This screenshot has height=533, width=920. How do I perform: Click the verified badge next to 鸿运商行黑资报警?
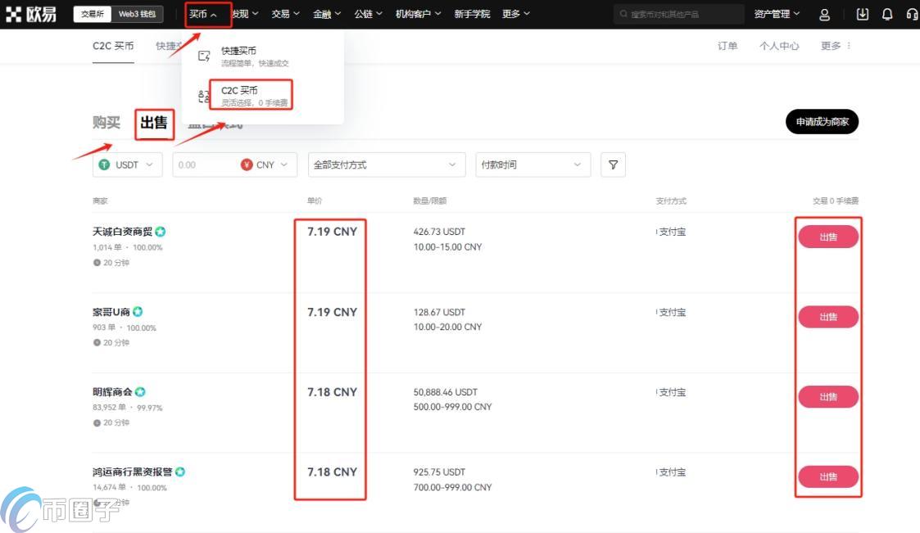(x=180, y=472)
